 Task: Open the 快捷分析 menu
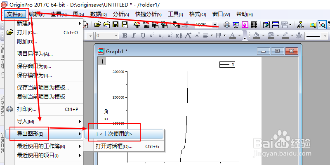pyautogui.click(x=148, y=14)
